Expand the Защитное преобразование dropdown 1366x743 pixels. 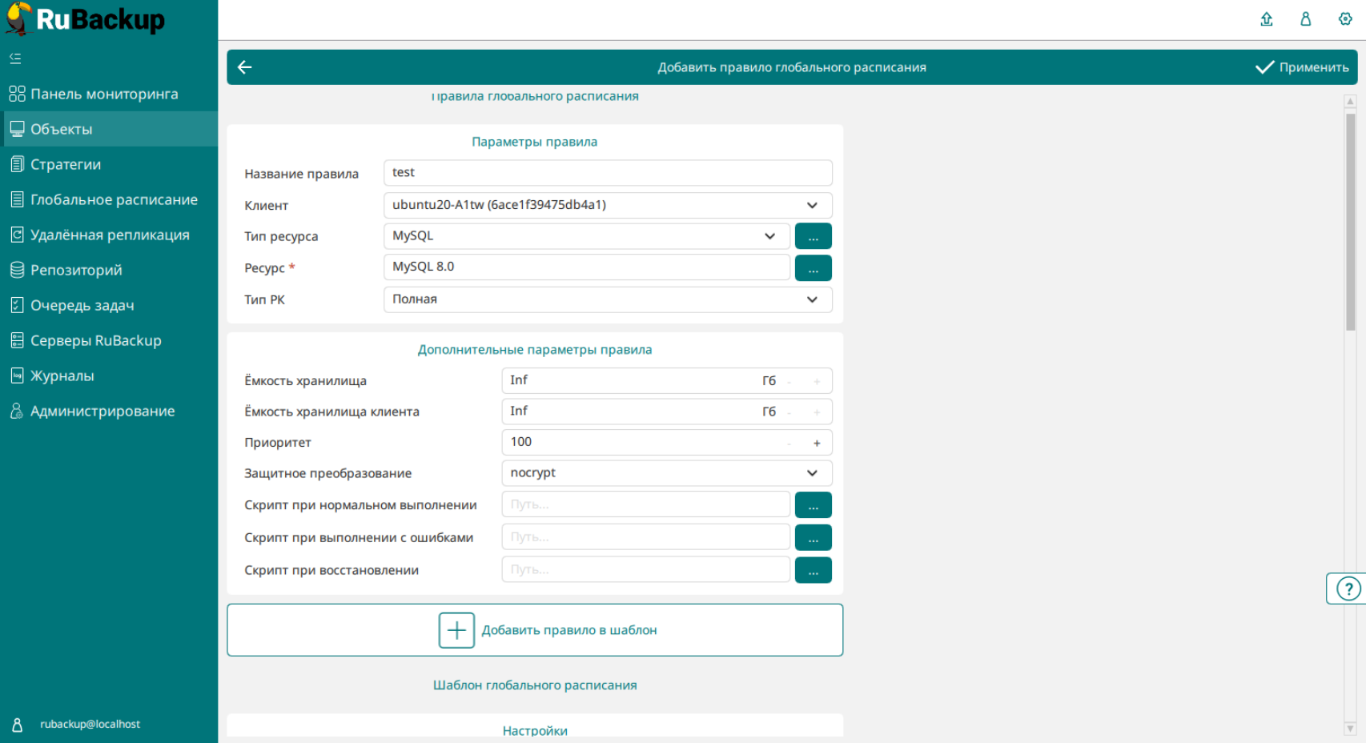812,473
